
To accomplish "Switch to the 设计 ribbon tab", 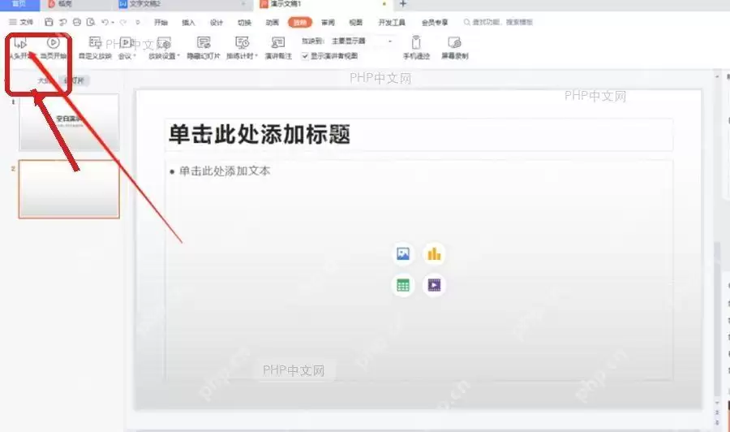I will point(217,23).
